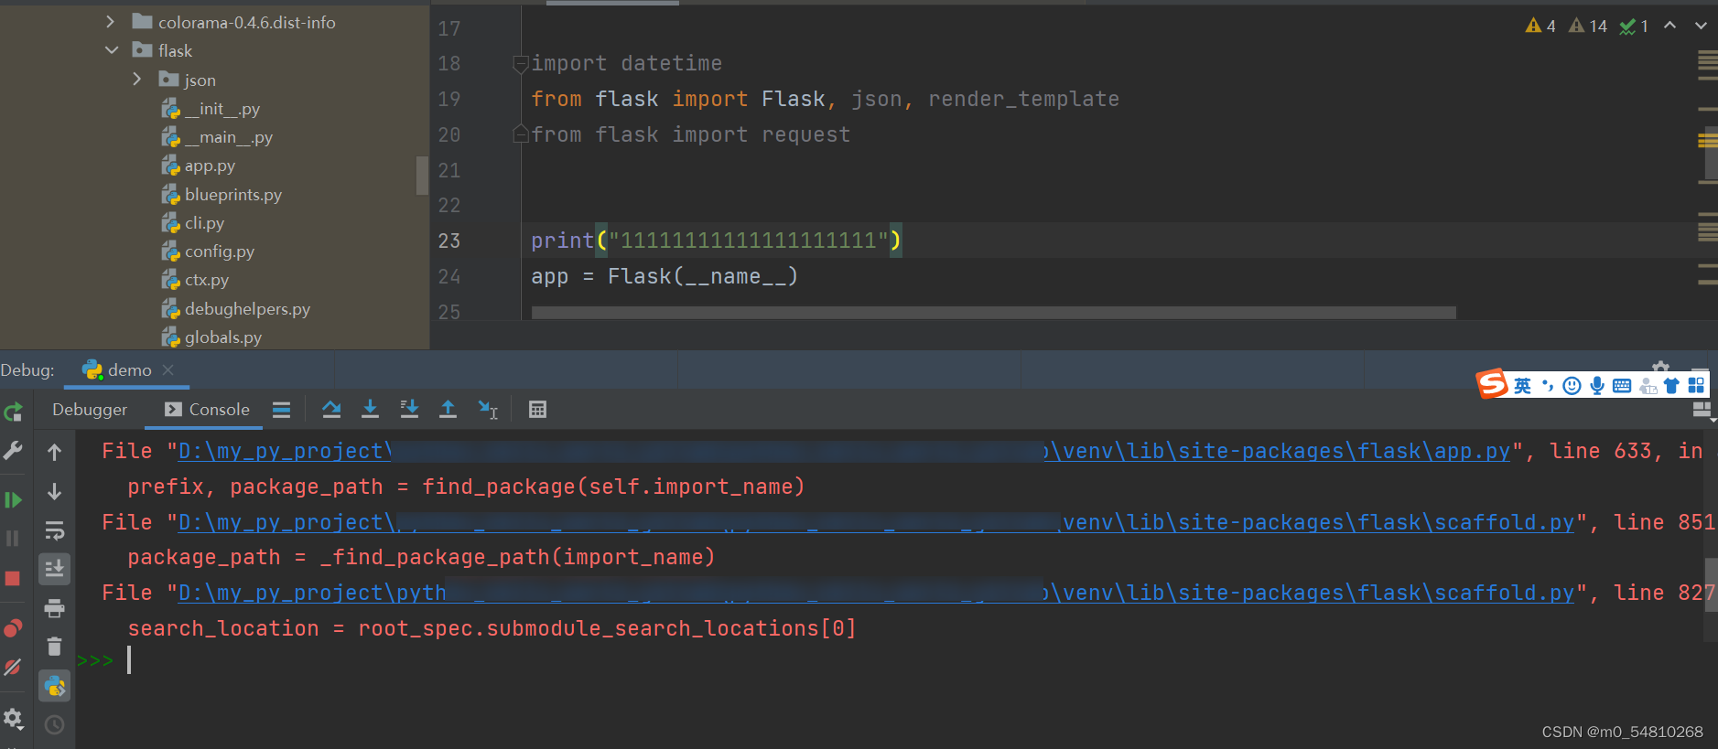Image resolution: width=1718 pixels, height=749 pixels.
Task: Toggle Scroll to End of console
Action: pyautogui.click(x=55, y=569)
